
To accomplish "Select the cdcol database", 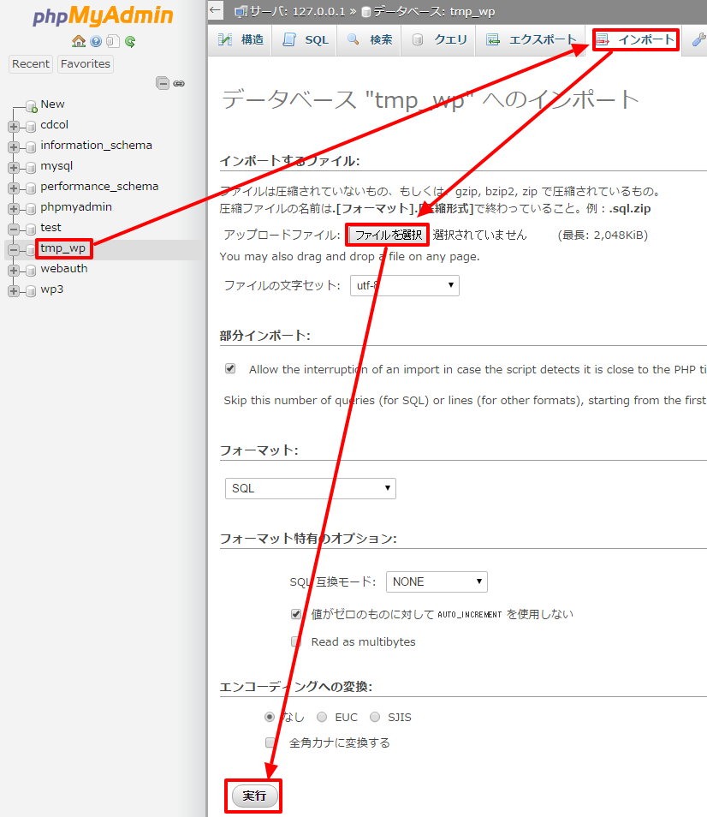I will (54, 124).
